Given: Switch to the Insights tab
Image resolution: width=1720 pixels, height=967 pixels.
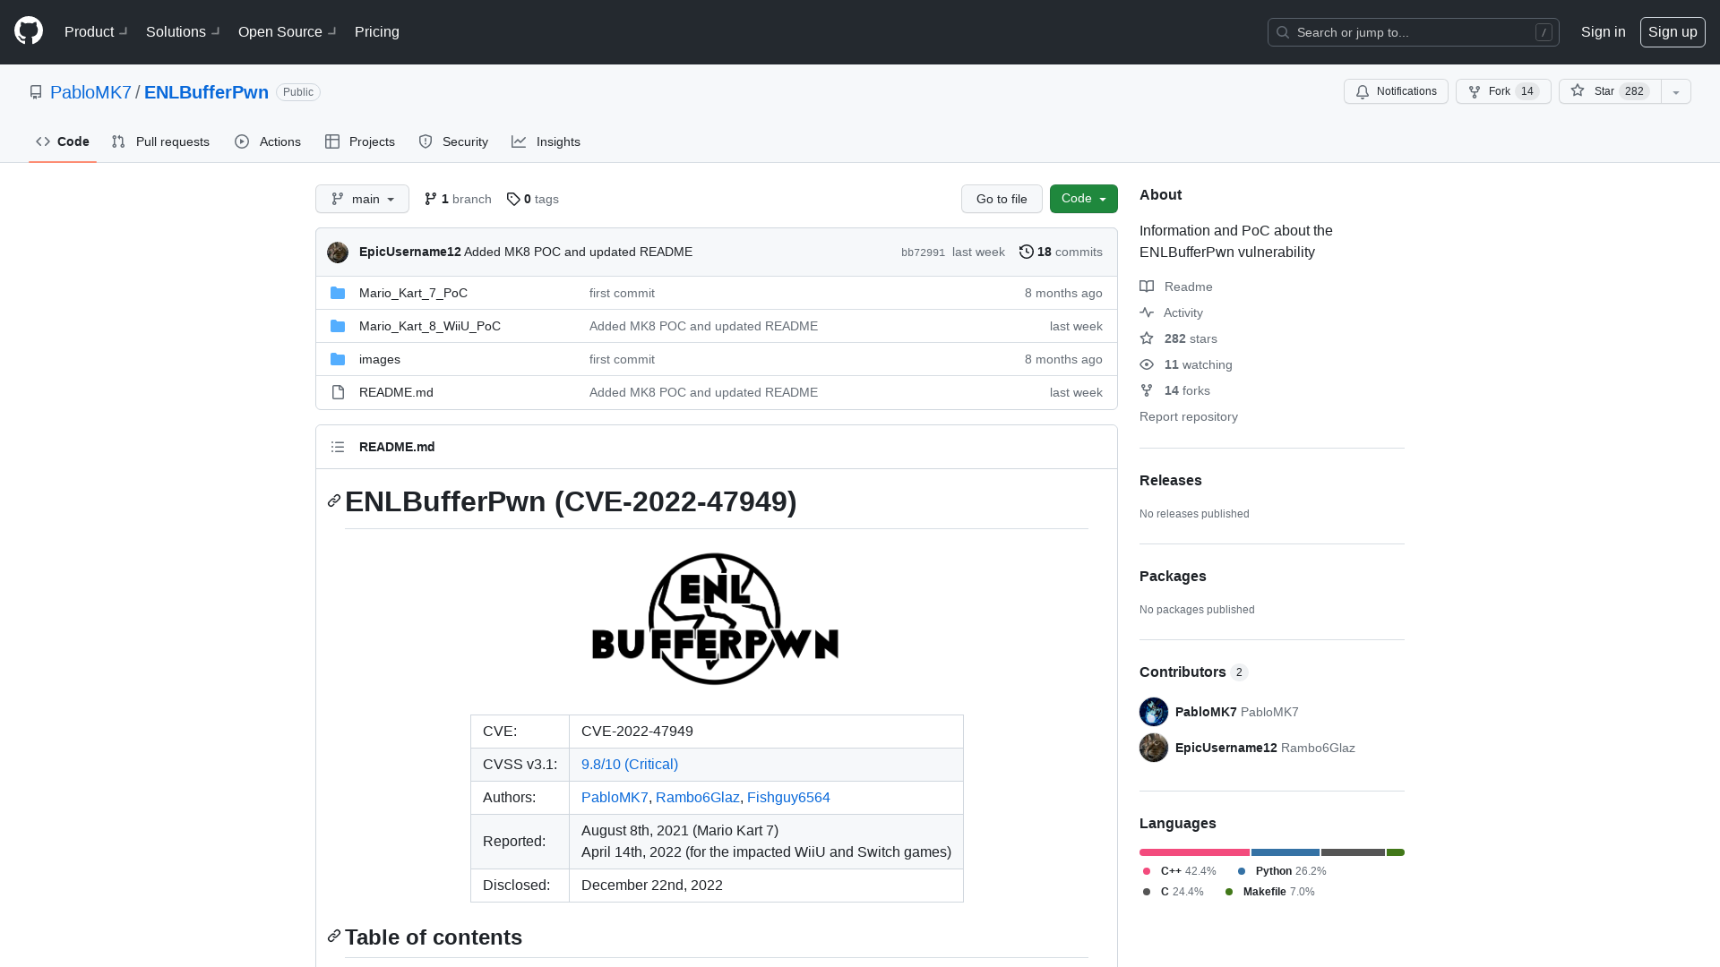Looking at the screenshot, I should click(546, 141).
